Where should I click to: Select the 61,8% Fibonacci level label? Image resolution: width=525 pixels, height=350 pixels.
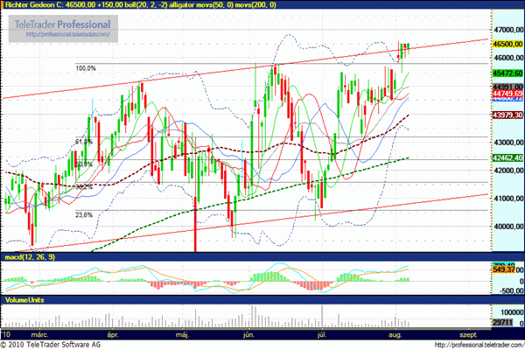pyautogui.click(x=84, y=142)
